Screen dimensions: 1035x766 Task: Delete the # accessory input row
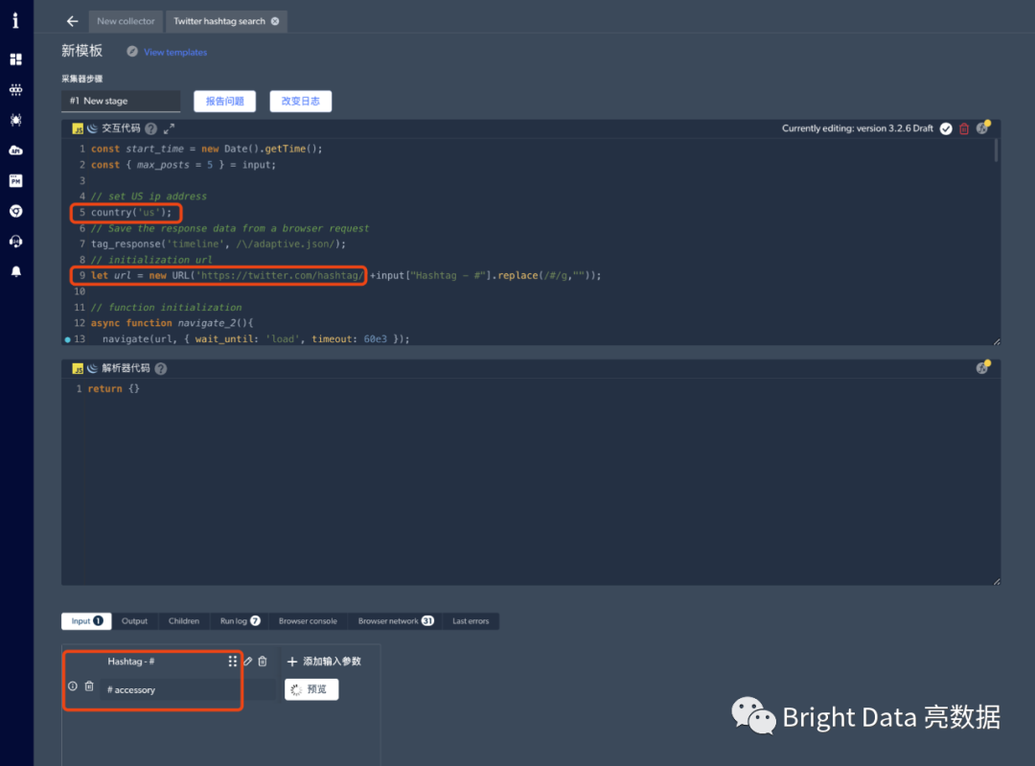pyautogui.click(x=89, y=686)
